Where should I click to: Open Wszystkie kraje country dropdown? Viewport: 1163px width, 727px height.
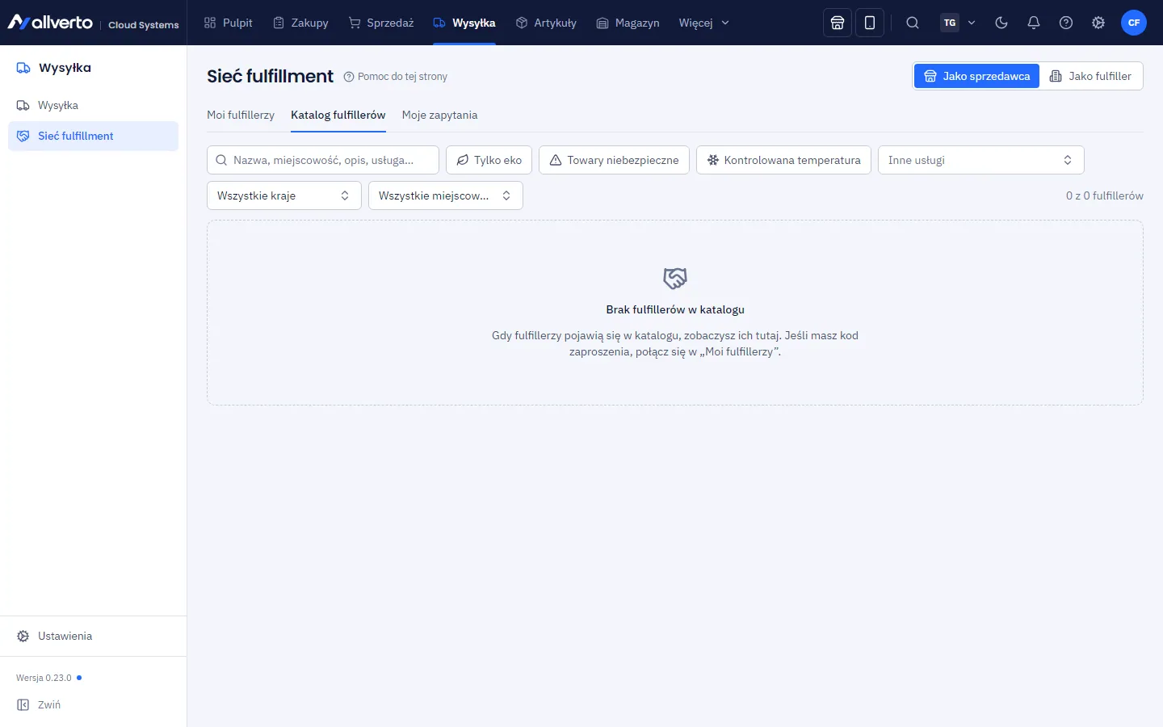point(283,195)
